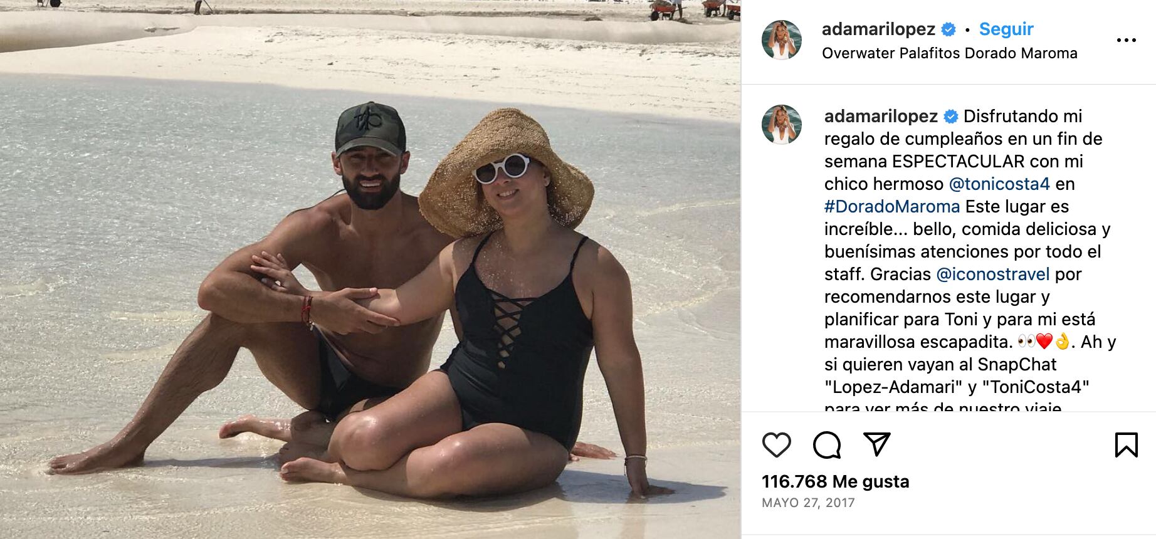Image resolution: width=1156 pixels, height=539 pixels.
Task: Open the @tonicosta4 mention link
Action: (999, 184)
